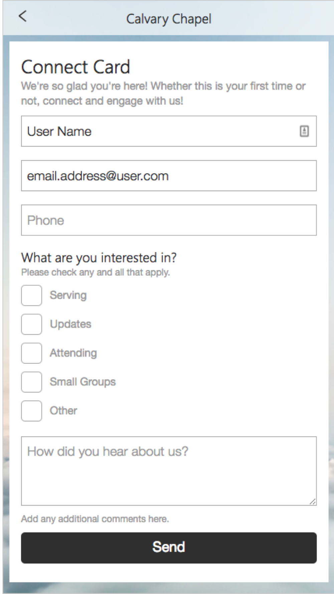Click the 'How did you hear about us?' box

click(x=169, y=471)
